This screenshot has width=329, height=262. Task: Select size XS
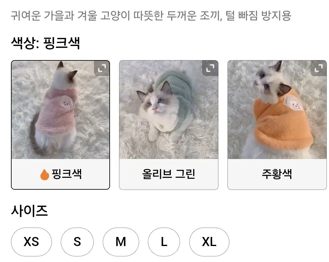31,242
